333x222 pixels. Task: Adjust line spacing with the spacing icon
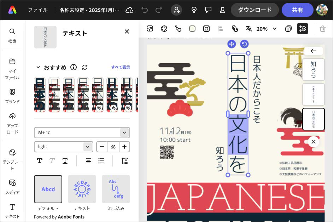click(x=124, y=160)
